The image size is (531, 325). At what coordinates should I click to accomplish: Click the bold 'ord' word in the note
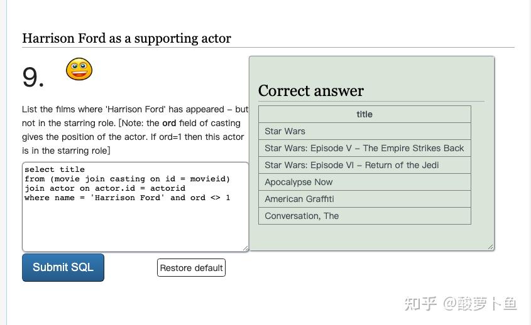pyautogui.click(x=169, y=123)
